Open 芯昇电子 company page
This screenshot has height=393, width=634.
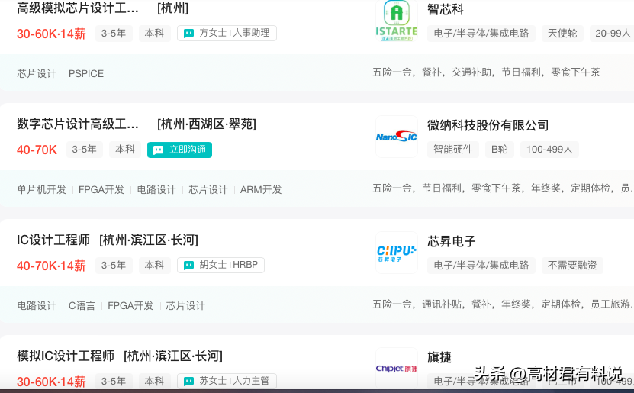452,241
